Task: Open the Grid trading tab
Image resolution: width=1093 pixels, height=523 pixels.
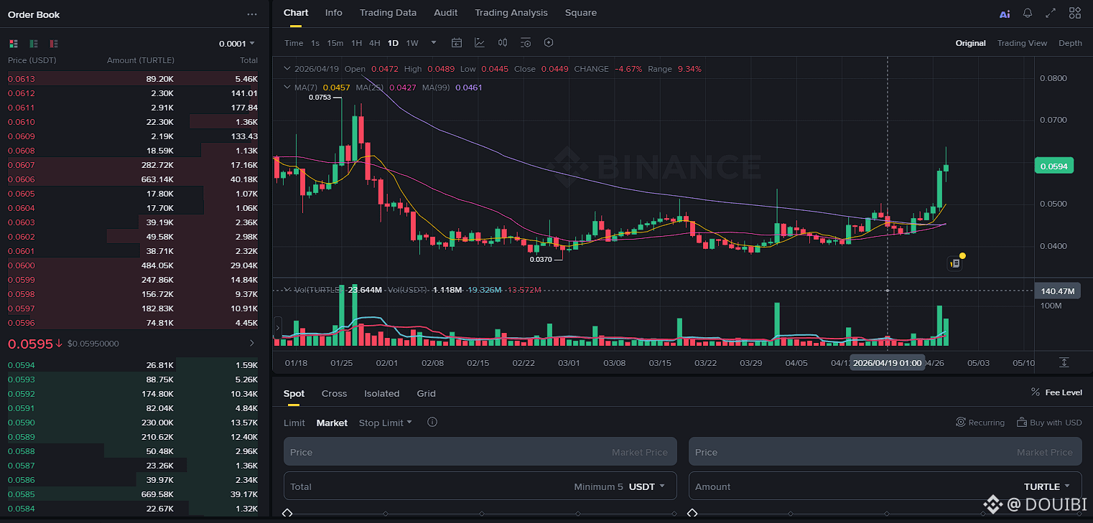Action: (427, 393)
